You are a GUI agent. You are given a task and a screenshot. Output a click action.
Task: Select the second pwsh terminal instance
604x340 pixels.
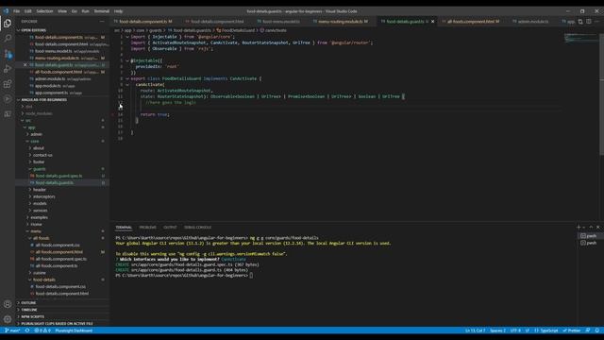pos(589,243)
